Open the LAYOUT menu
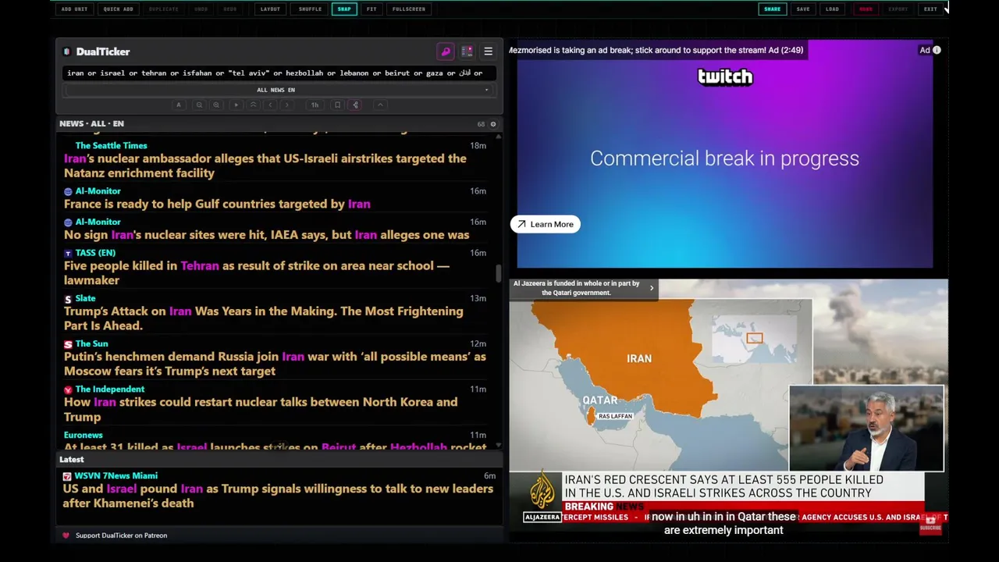Image resolution: width=999 pixels, height=562 pixels. click(x=270, y=9)
